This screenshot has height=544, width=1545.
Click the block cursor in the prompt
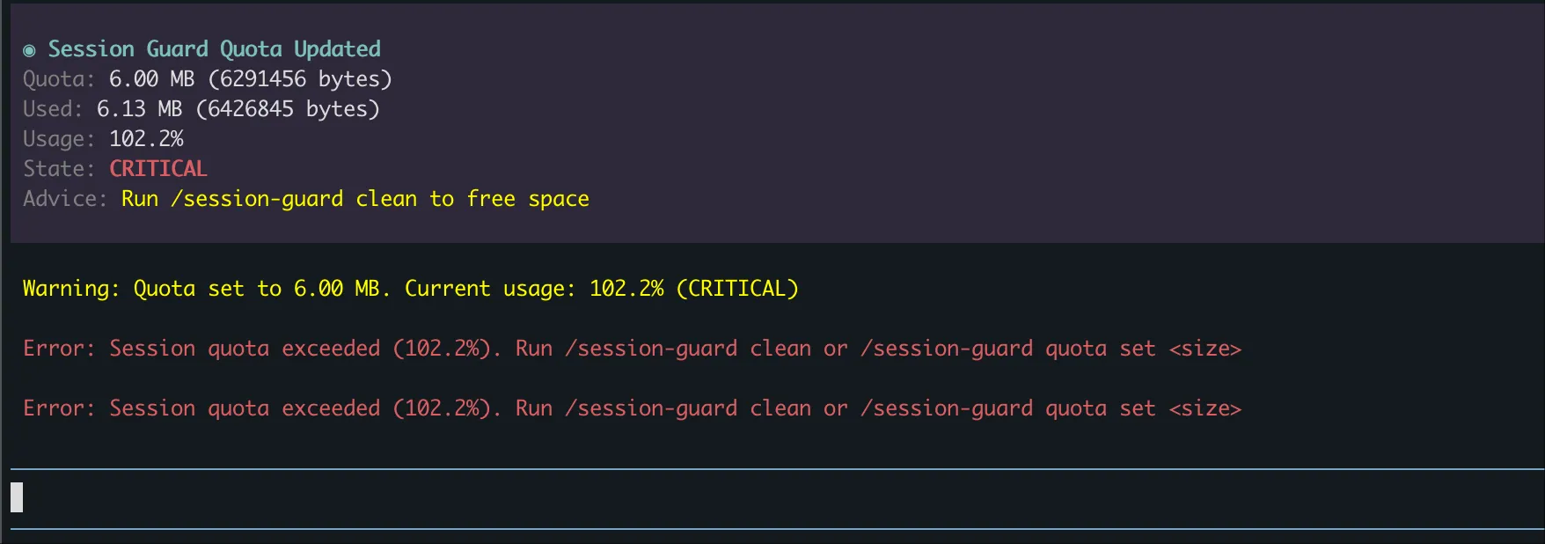pyautogui.click(x=17, y=498)
